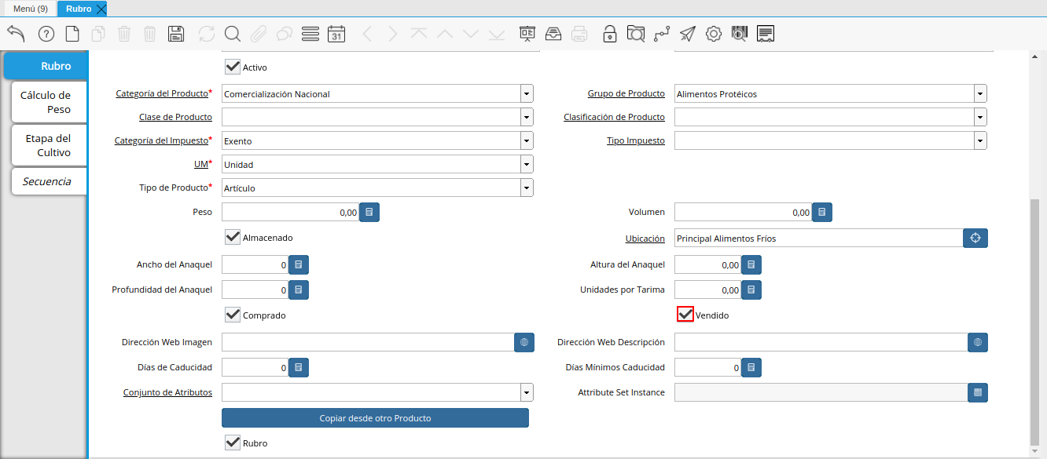This screenshot has width=1047, height=459.
Task: Toggle the Vendido checkbox
Action: [685, 315]
